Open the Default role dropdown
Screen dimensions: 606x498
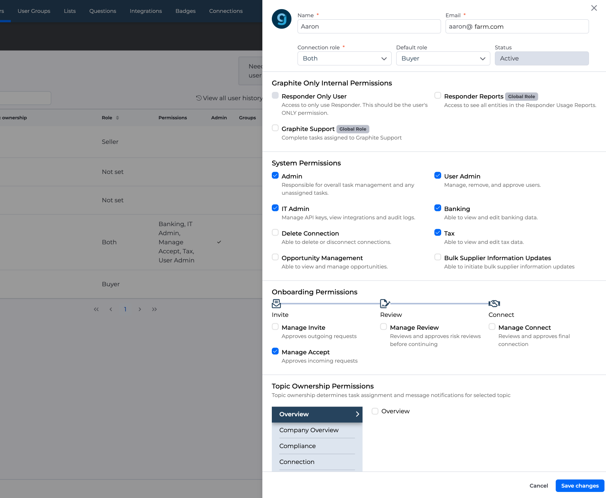[x=442, y=58]
